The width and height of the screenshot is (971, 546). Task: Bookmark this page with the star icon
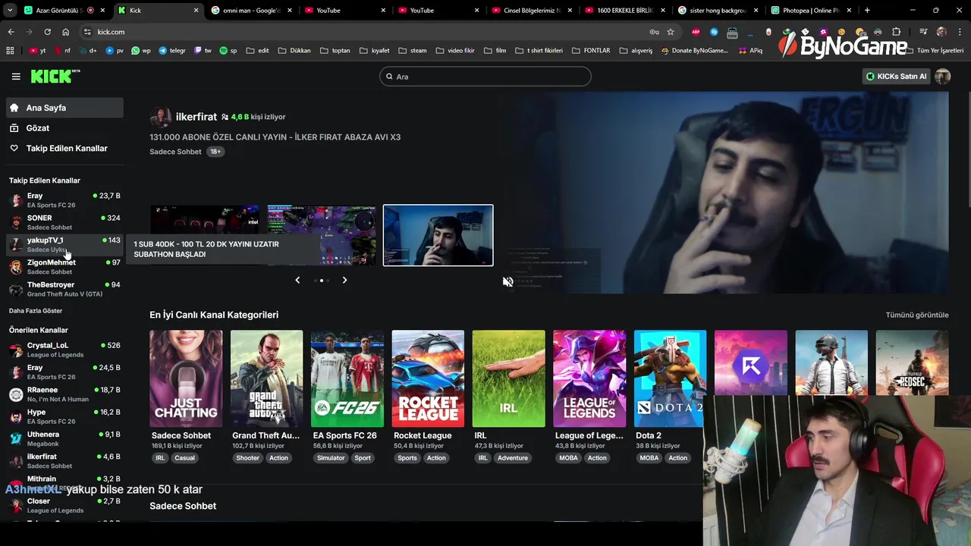click(x=671, y=32)
